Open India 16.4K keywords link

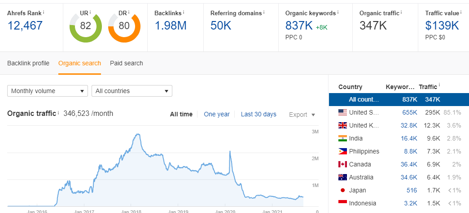(x=409, y=138)
